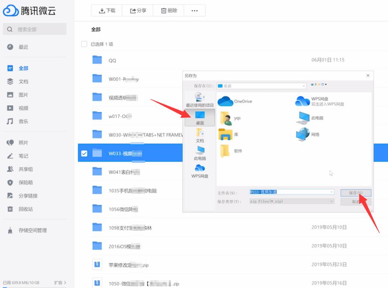Click the 扩容 expand capacity link
388x288 pixels.
point(60,283)
